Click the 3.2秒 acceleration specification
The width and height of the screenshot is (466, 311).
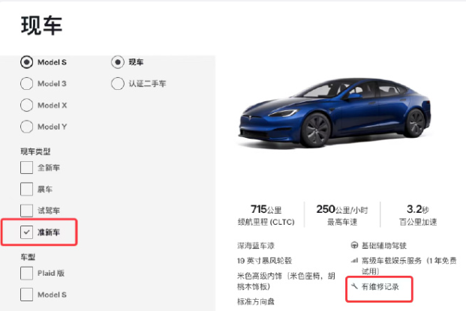click(x=417, y=210)
